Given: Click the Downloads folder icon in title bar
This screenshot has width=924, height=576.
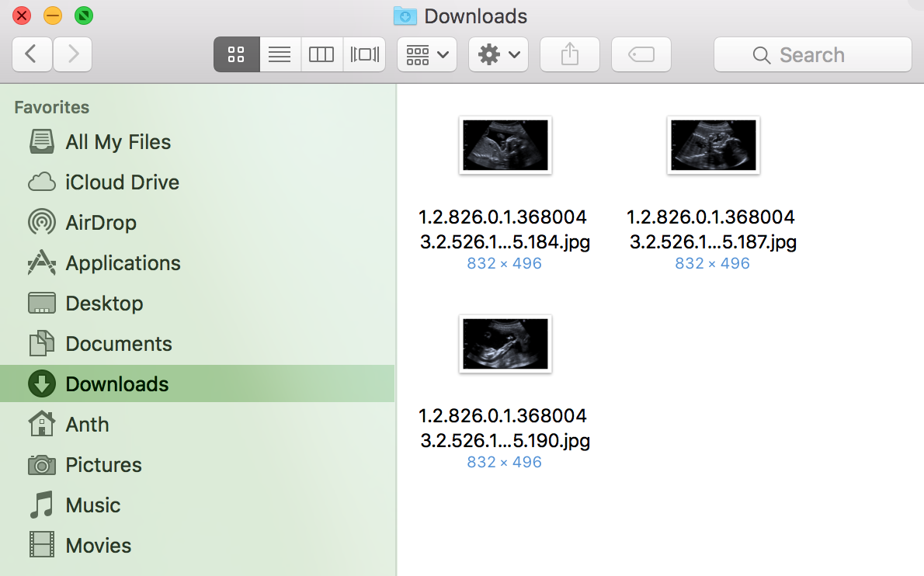Looking at the screenshot, I should pyautogui.click(x=405, y=16).
